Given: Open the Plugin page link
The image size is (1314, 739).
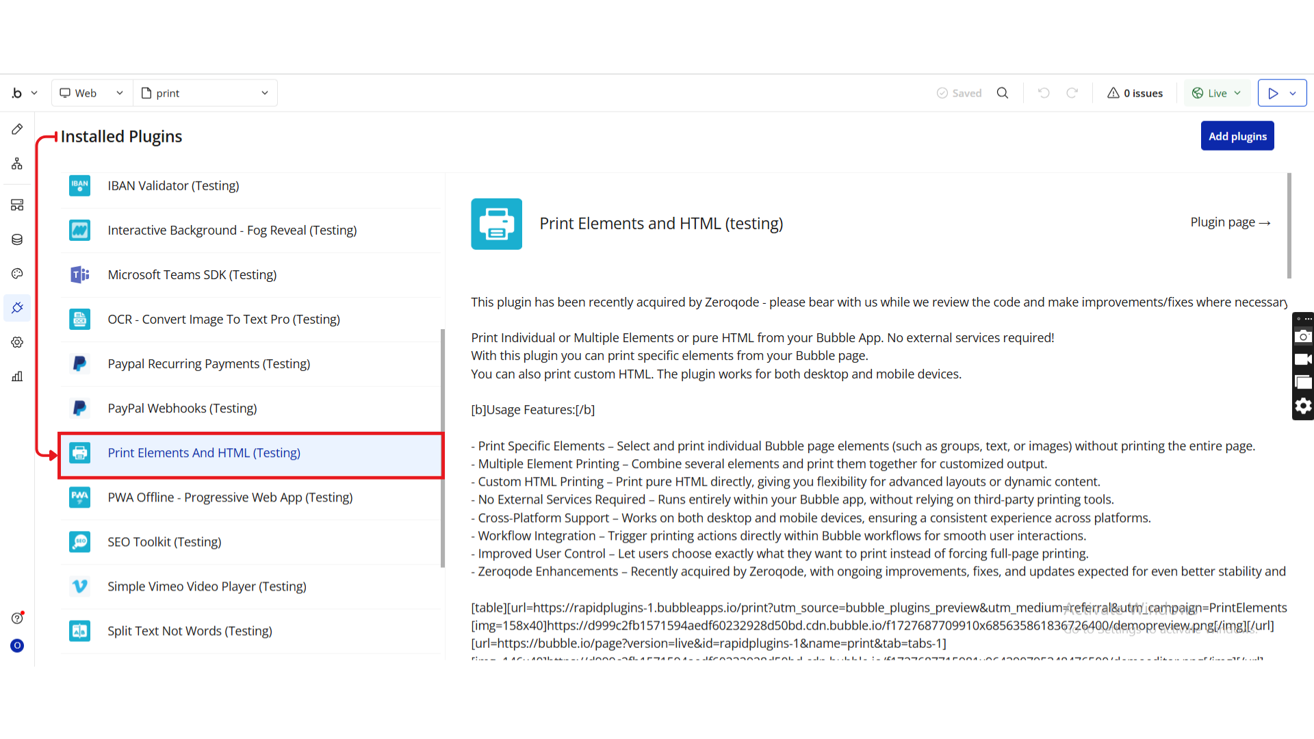Looking at the screenshot, I should click(1230, 222).
